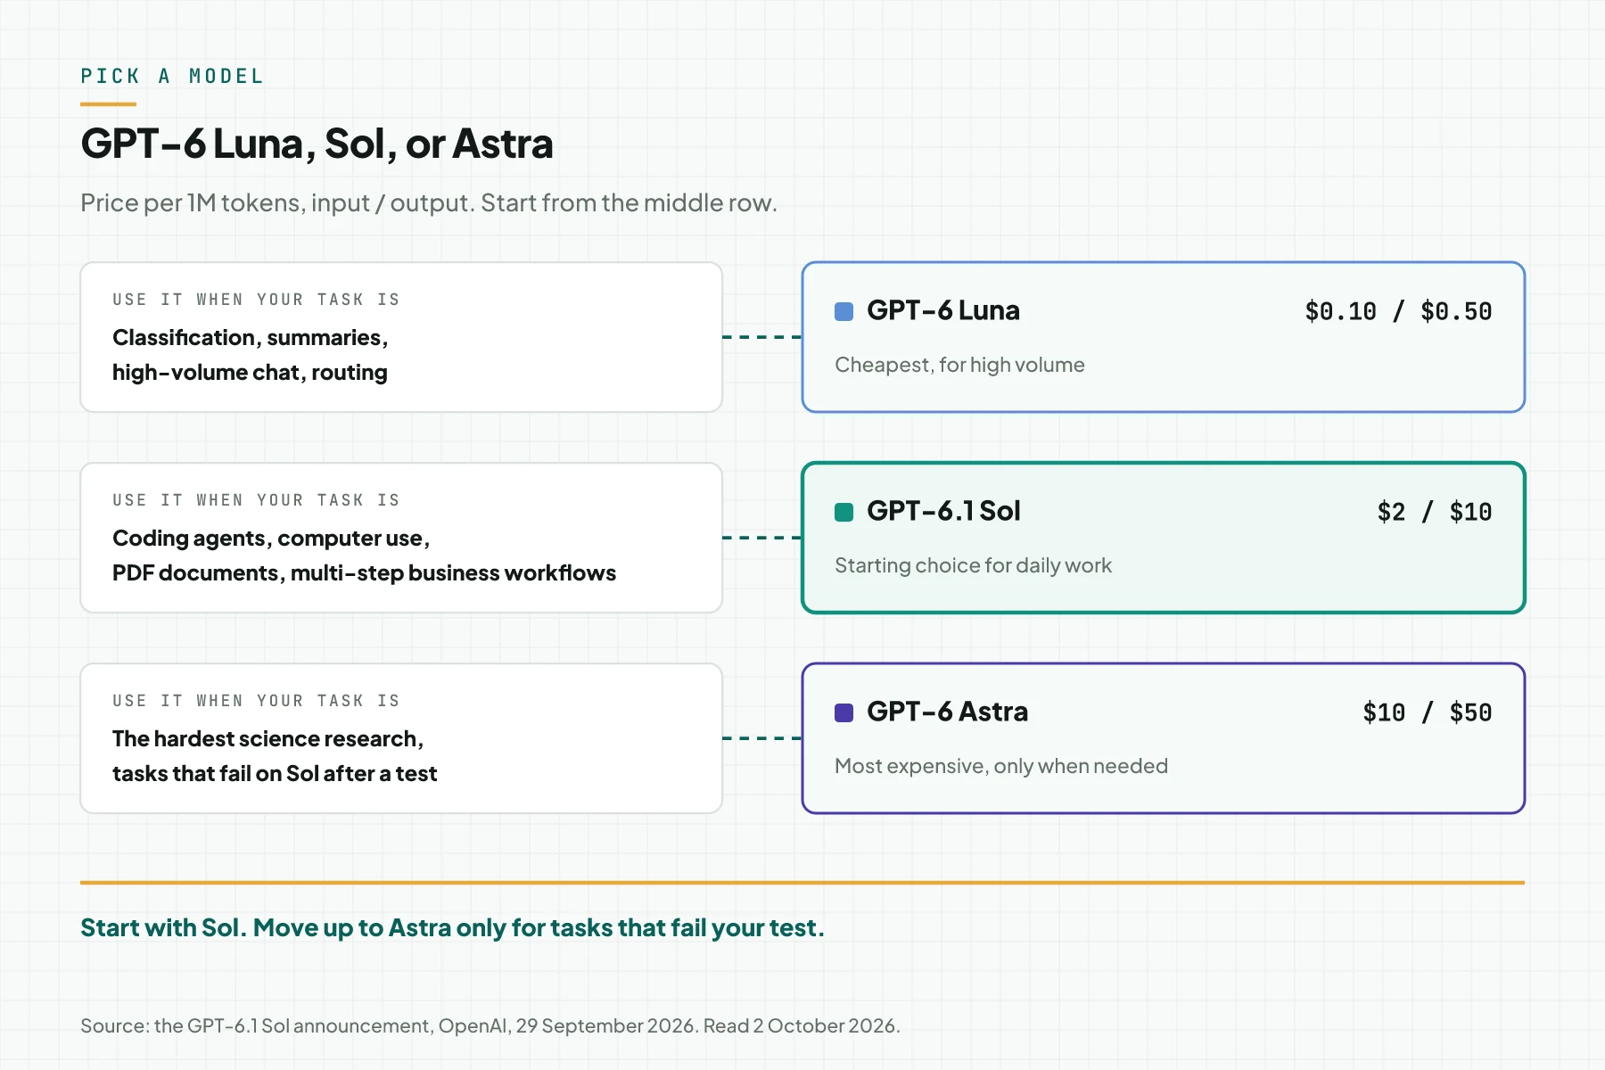Image resolution: width=1605 pixels, height=1070 pixels.
Task: Click the price $2 / $10
Action: click(1434, 512)
